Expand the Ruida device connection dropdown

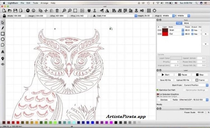[x=190, y=100]
